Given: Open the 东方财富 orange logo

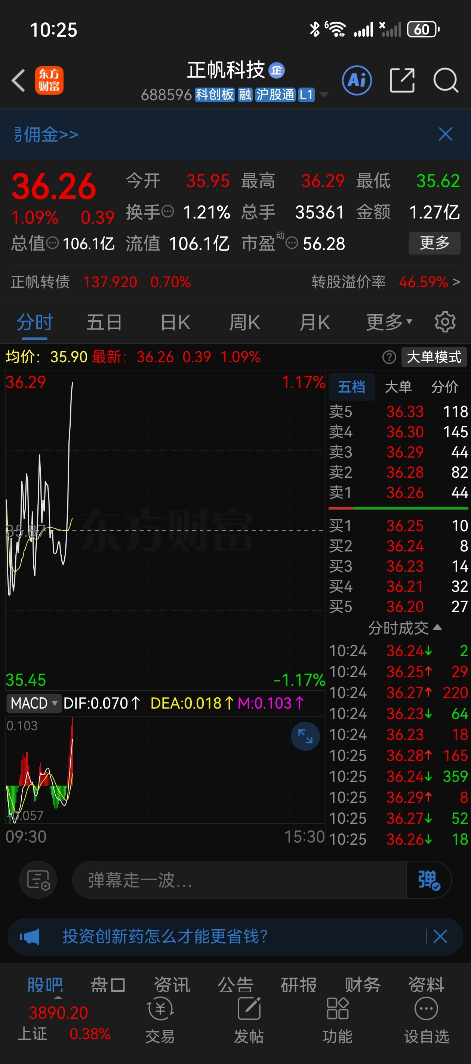Looking at the screenshot, I should click(x=49, y=80).
